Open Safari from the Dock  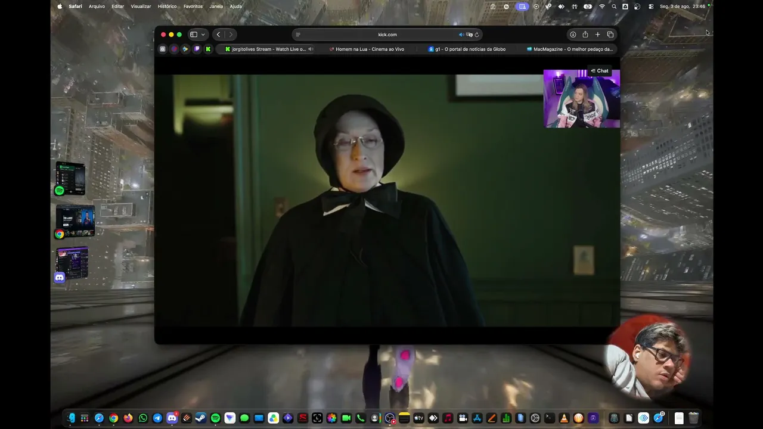pyautogui.click(x=100, y=418)
